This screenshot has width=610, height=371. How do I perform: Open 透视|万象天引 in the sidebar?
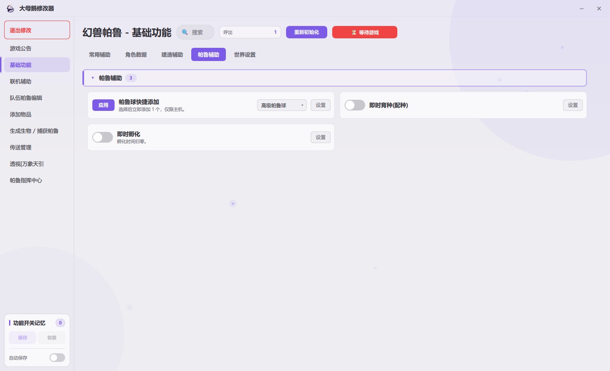click(x=37, y=164)
